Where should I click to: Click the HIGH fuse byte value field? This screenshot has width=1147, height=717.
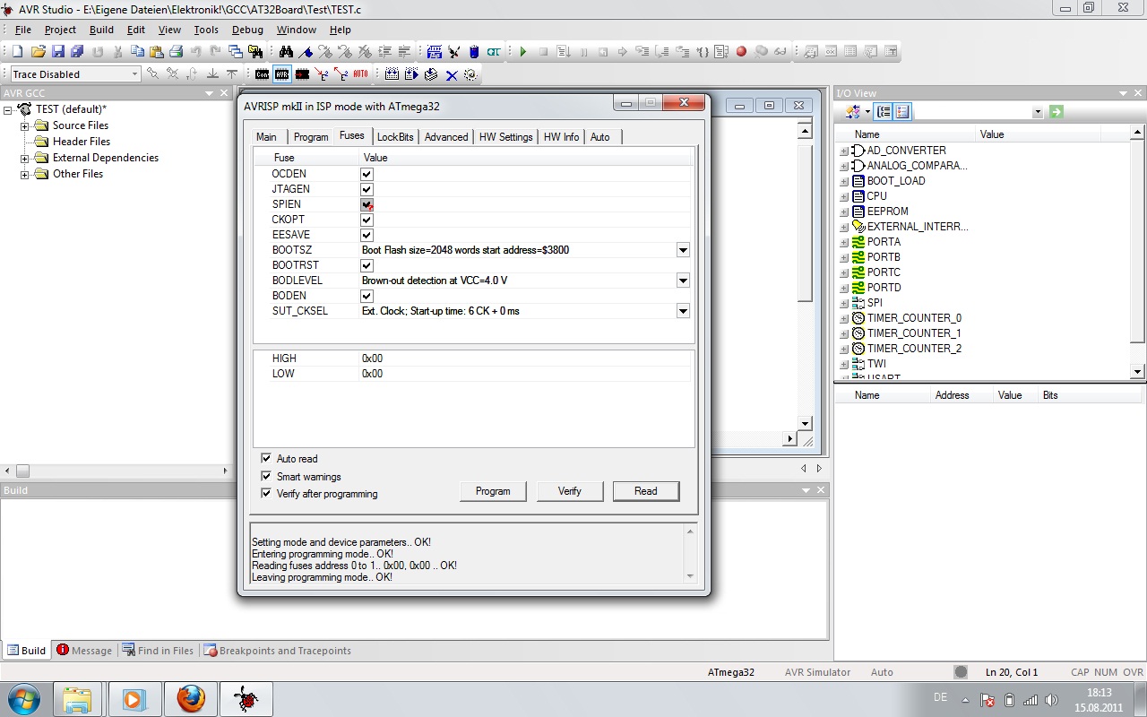tap(524, 358)
